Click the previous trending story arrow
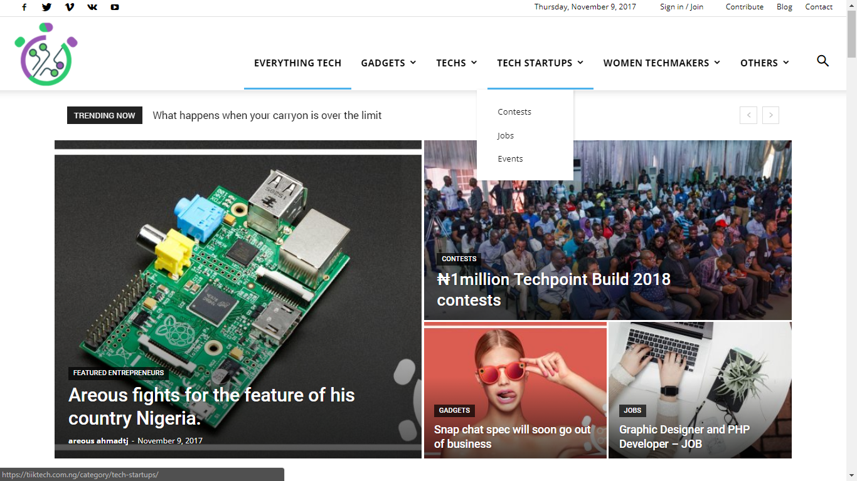This screenshot has width=857, height=481. pyautogui.click(x=748, y=115)
